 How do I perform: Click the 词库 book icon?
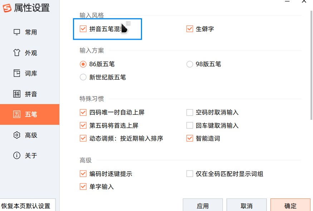click(17, 73)
